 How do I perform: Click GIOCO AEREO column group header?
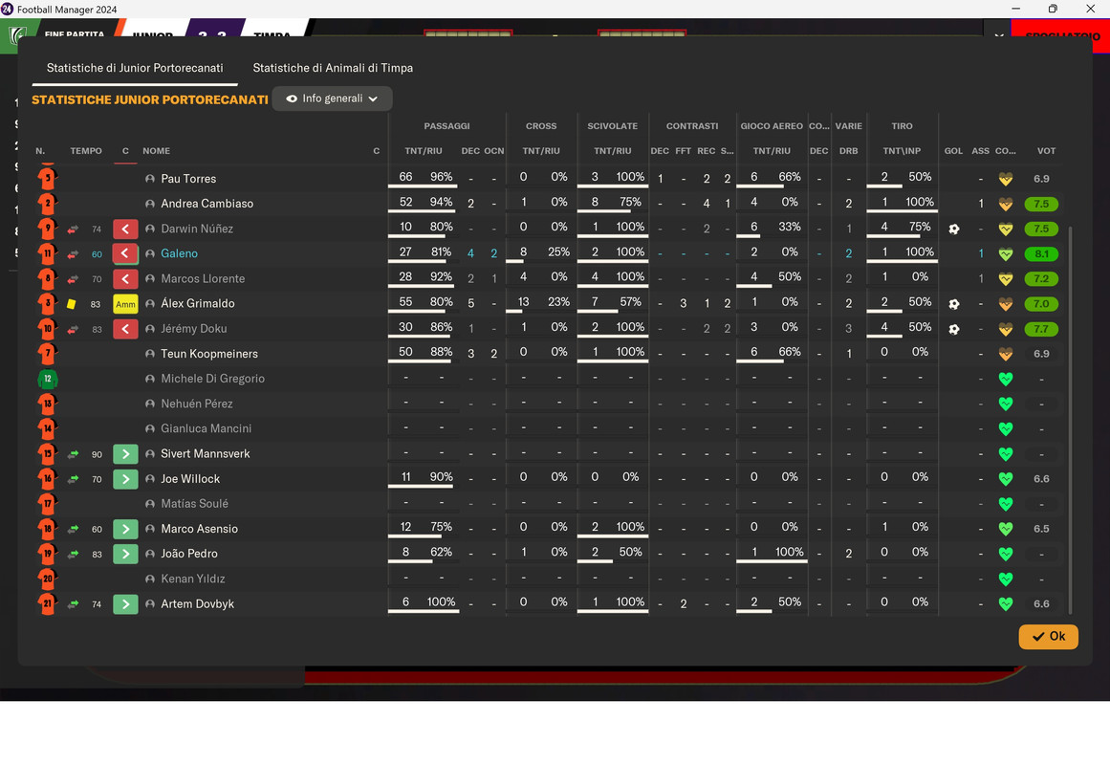click(772, 126)
